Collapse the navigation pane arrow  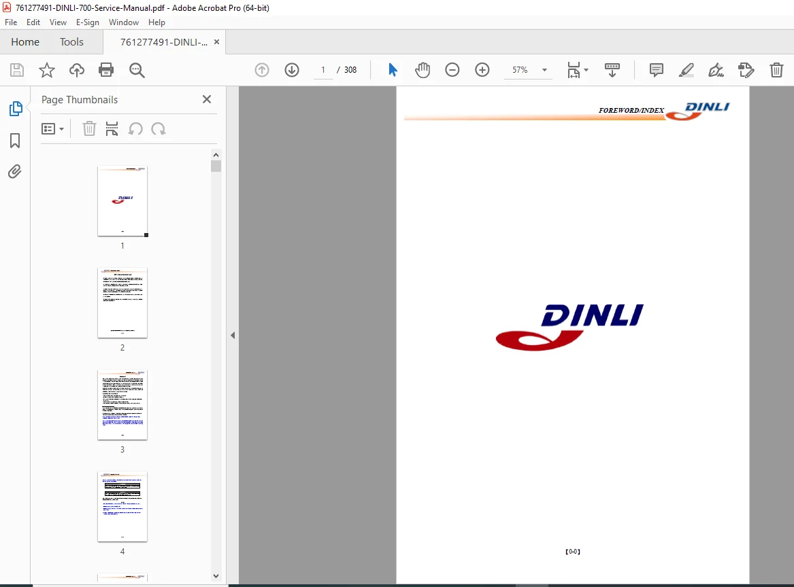[x=233, y=335]
